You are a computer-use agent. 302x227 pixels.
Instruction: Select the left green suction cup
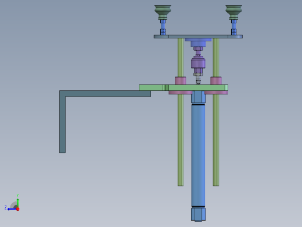tap(163, 12)
